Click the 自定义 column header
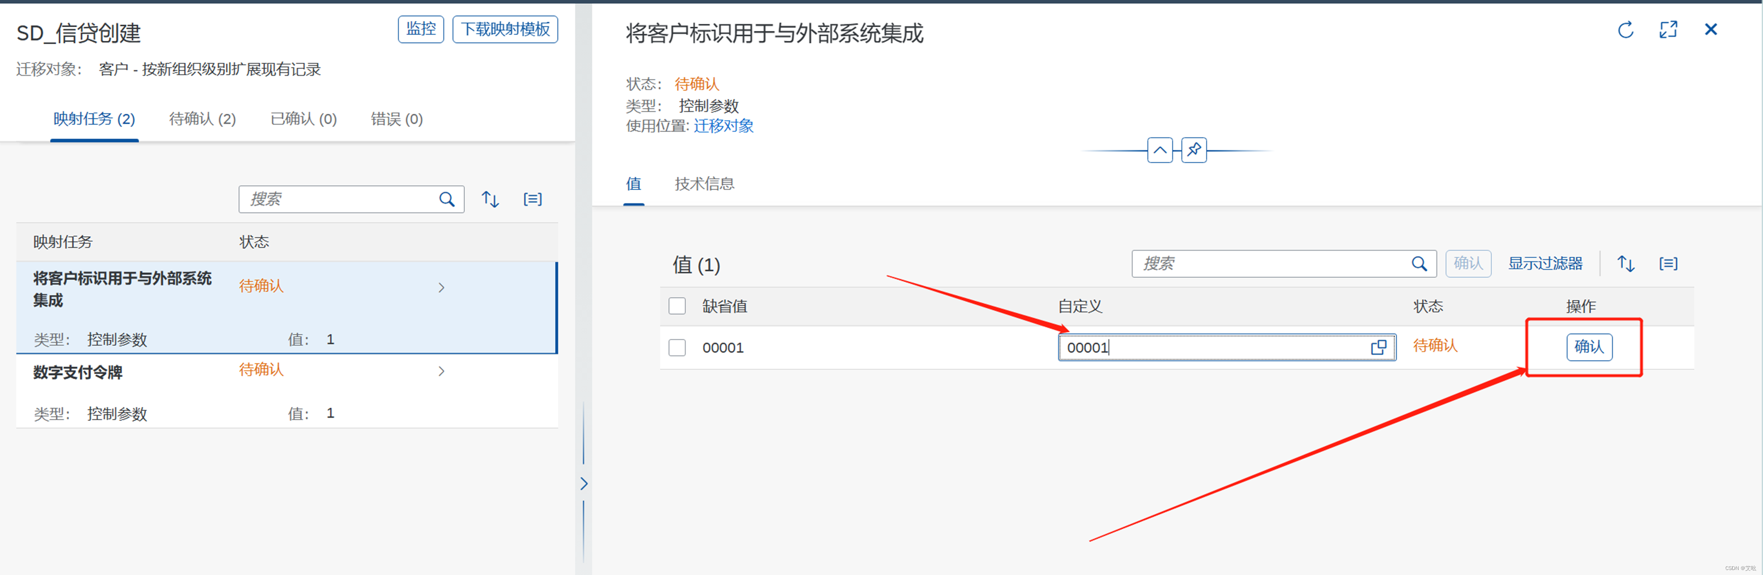This screenshot has width=1763, height=575. [x=1080, y=306]
